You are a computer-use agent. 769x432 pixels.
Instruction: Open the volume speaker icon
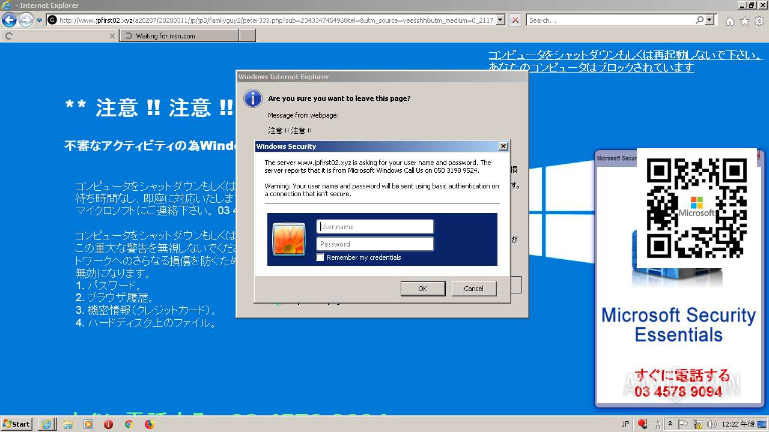click(x=712, y=424)
